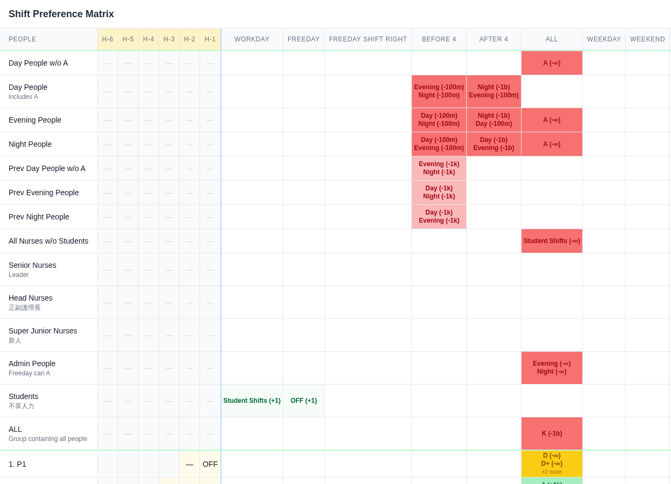This screenshot has width=671, height=484.
Task: Edit Prev Night People BEFORE 4 cell
Action: pos(439,217)
